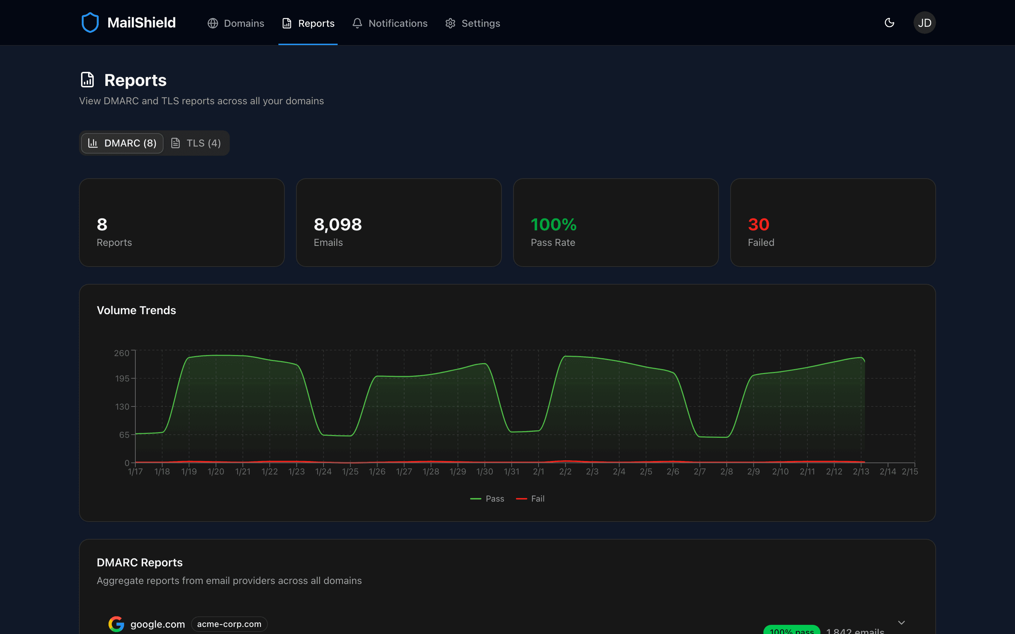The image size is (1015, 634).
Task: Click the MailShield shield logo
Action: pos(90,22)
